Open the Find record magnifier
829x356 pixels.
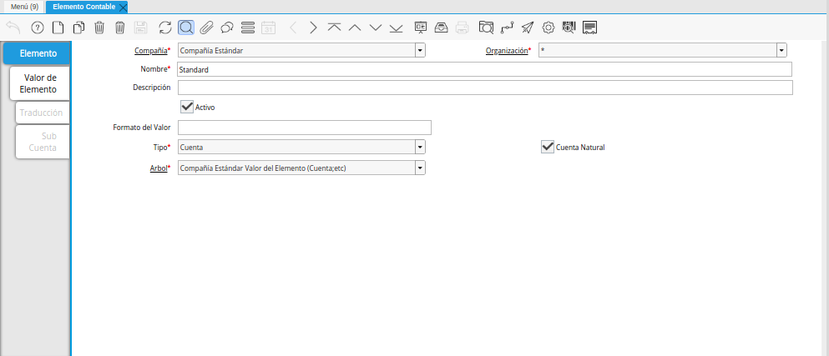tap(186, 28)
